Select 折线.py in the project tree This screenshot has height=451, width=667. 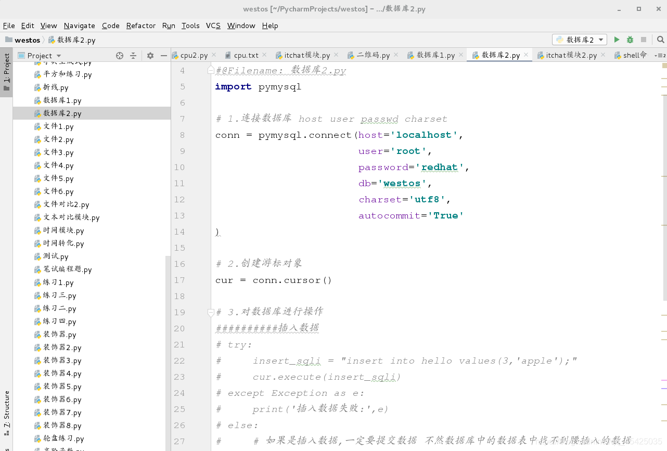pos(56,87)
